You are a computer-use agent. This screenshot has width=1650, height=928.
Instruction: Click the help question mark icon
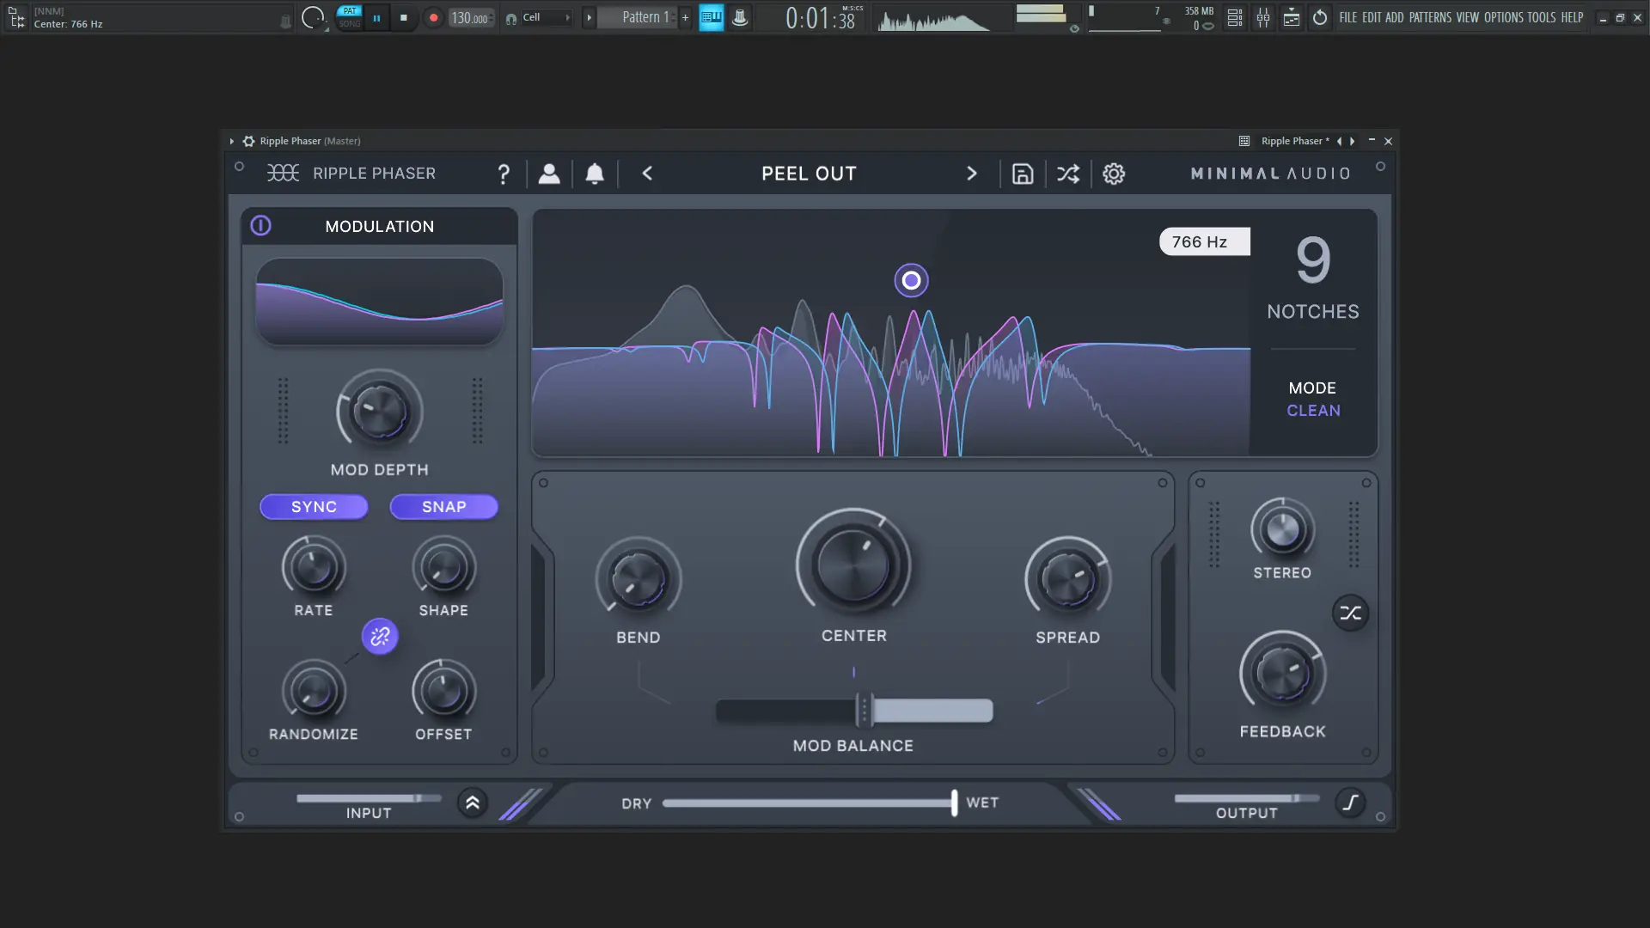504,174
